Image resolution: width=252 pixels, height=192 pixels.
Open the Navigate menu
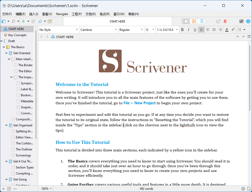(x=62, y=14)
